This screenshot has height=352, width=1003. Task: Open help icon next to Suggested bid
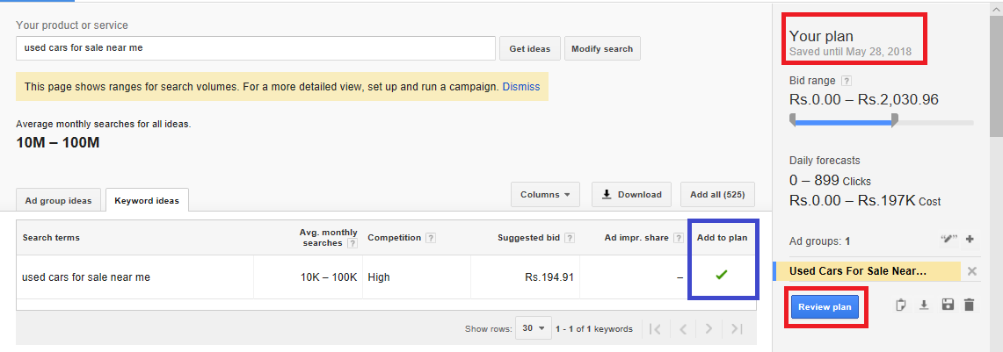coord(570,238)
